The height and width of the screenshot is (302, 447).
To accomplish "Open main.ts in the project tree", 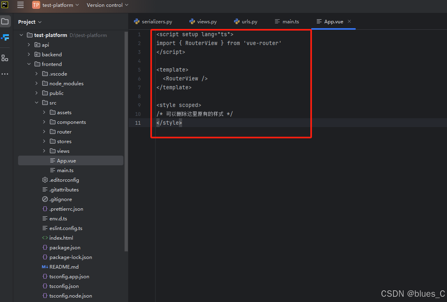I will [x=65, y=170].
